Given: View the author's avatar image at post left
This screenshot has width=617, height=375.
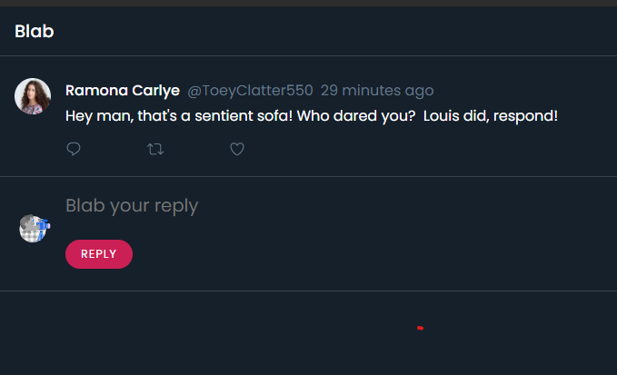Looking at the screenshot, I should point(33,96).
